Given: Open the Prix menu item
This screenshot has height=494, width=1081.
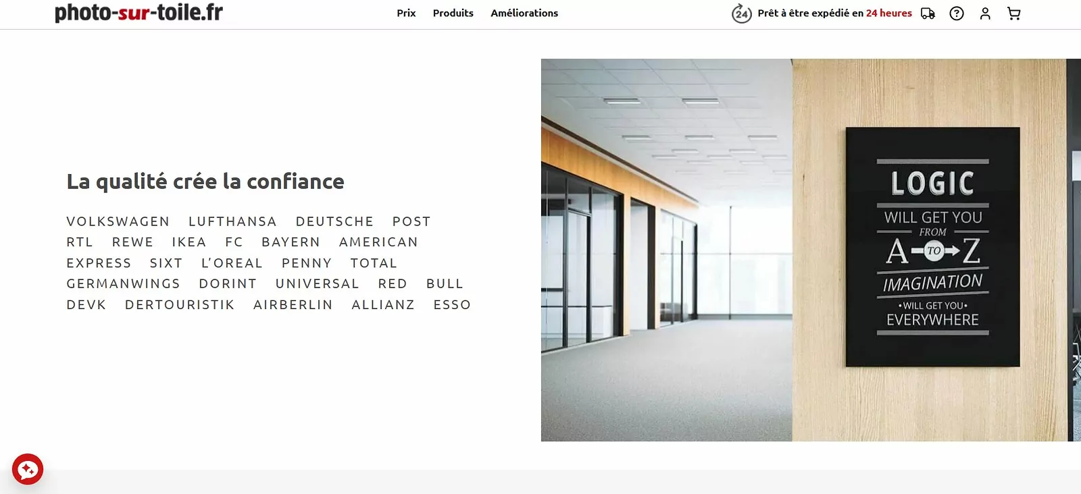Looking at the screenshot, I should pos(406,13).
